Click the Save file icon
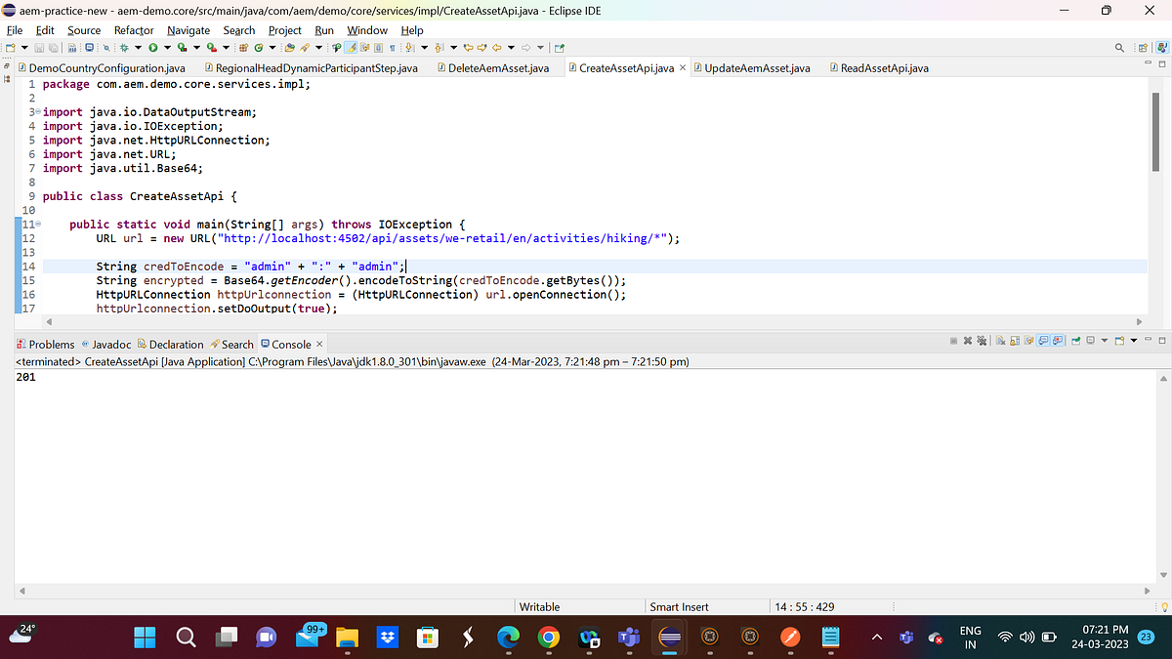Image resolution: width=1172 pixels, height=659 pixels. pyautogui.click(x=38, y=46)
